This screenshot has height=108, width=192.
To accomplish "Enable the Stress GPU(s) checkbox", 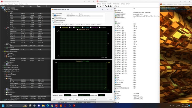I will [x=55, y=22].
